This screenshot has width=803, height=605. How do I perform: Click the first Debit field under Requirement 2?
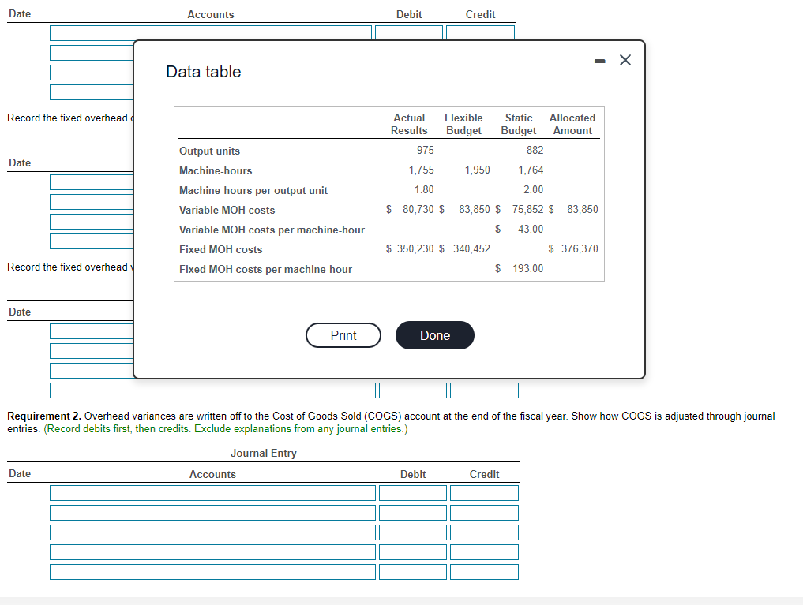click(412, 492)
